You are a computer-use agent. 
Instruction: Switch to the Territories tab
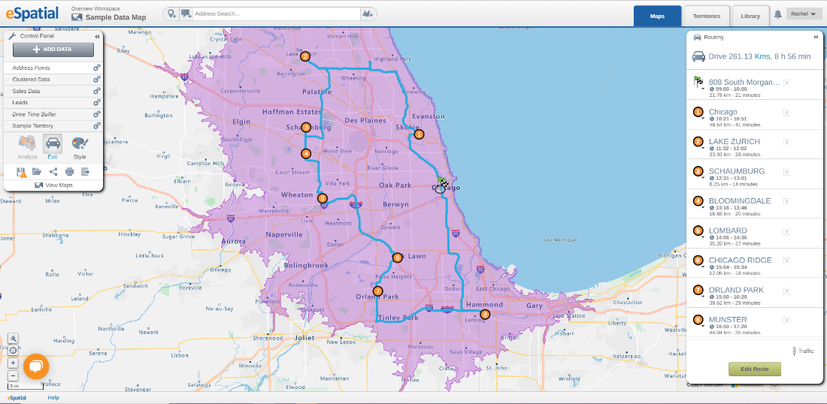(706, 16)
